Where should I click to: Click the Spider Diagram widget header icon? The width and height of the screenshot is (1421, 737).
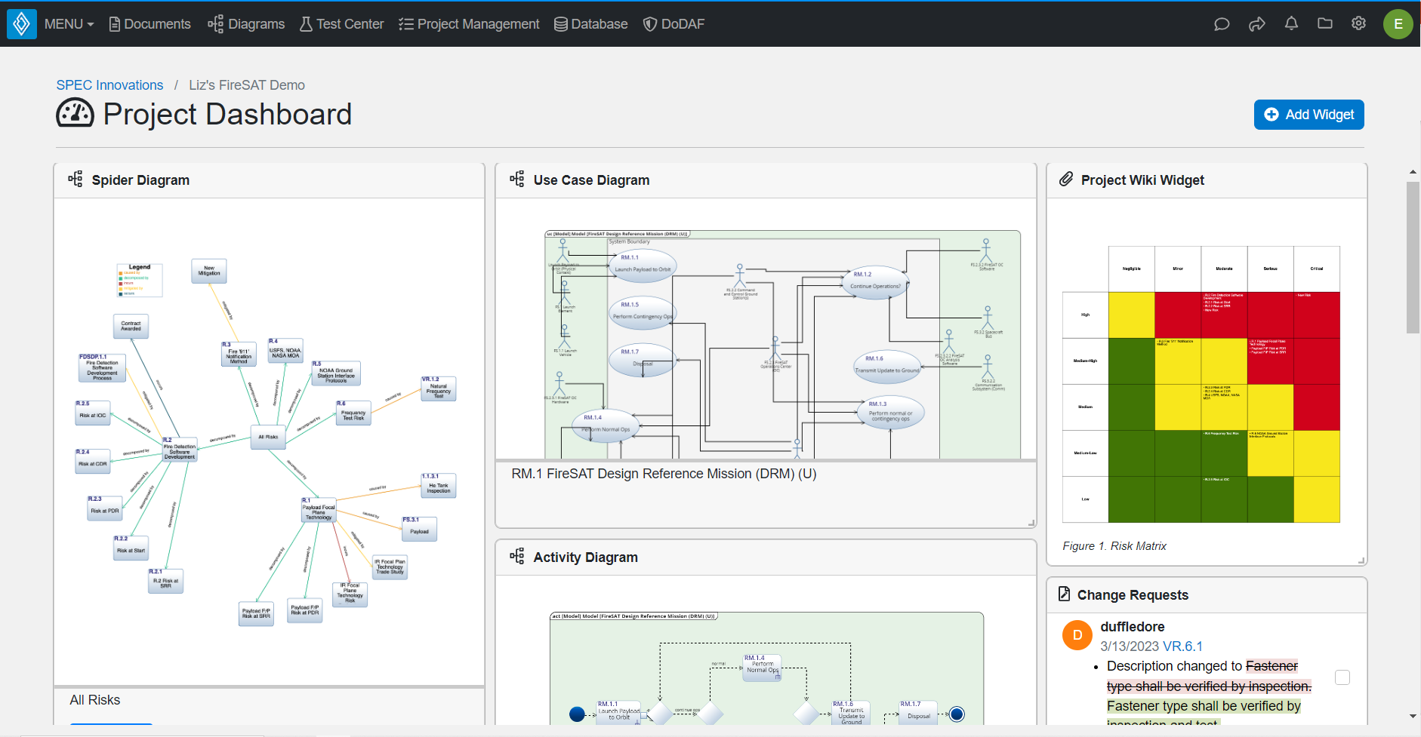[76, 180]
